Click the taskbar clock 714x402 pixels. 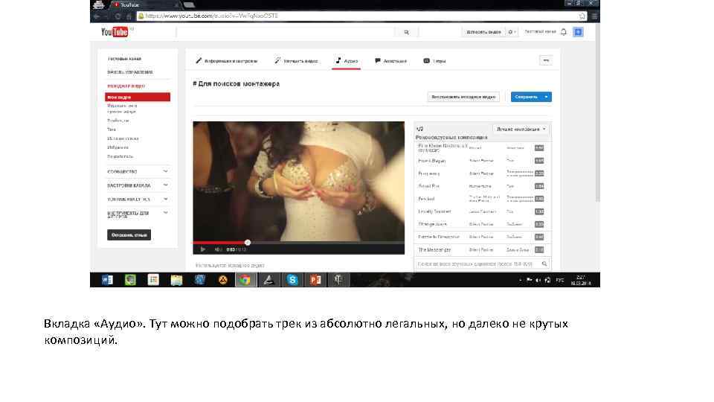(581, 280)
